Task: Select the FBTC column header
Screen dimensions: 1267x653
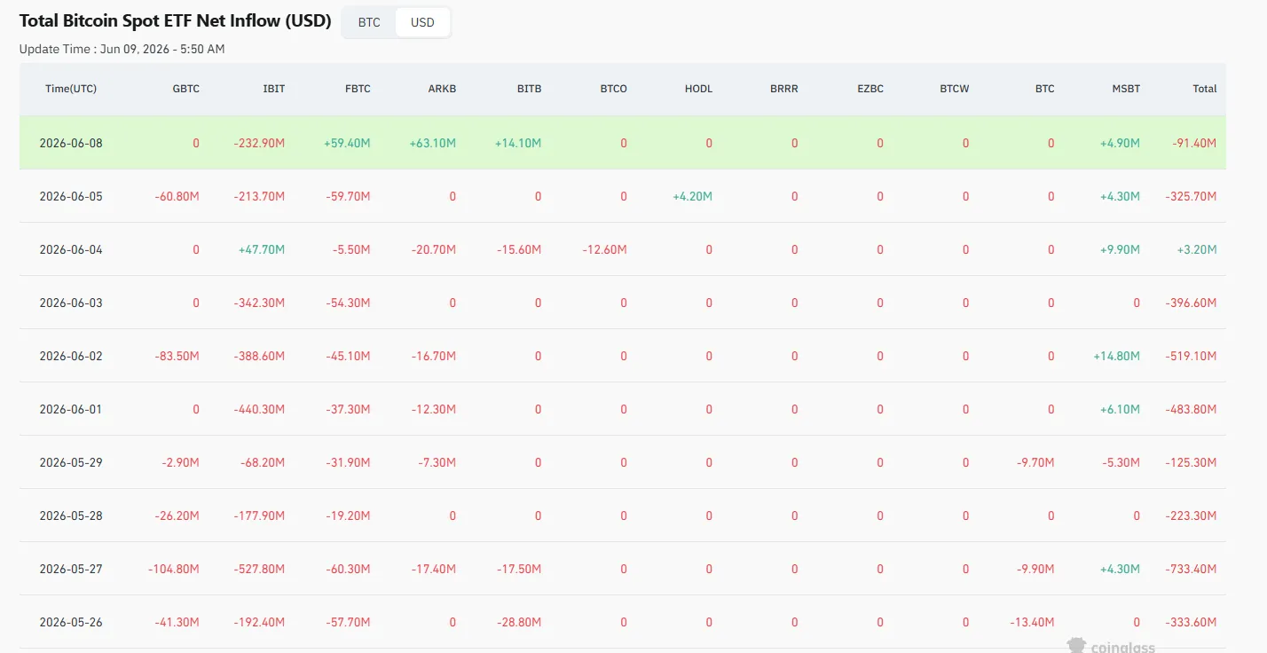Action: (358, 89)
